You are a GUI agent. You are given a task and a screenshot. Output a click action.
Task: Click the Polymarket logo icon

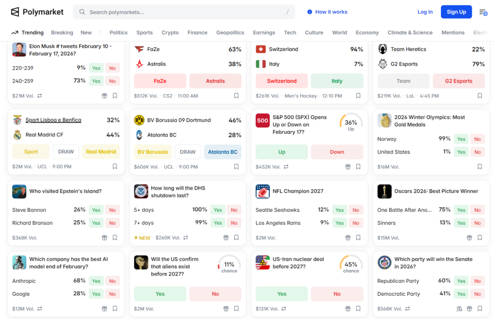[x=15, y=12]
